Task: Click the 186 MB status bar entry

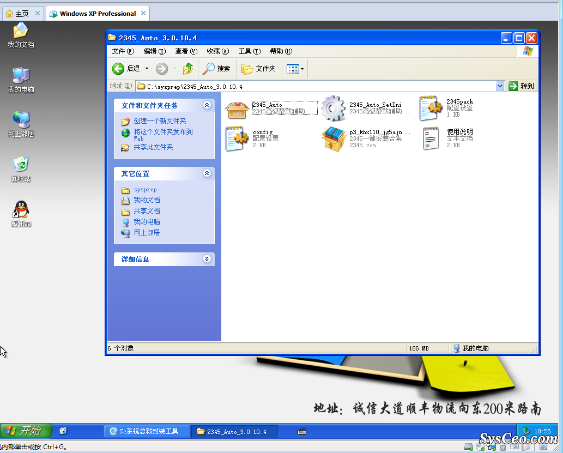Action: [x=419, y=348]
